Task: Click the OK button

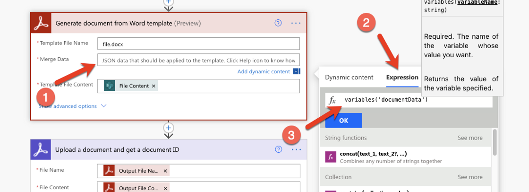Action: pyautogui.click(x=344, y=120)
